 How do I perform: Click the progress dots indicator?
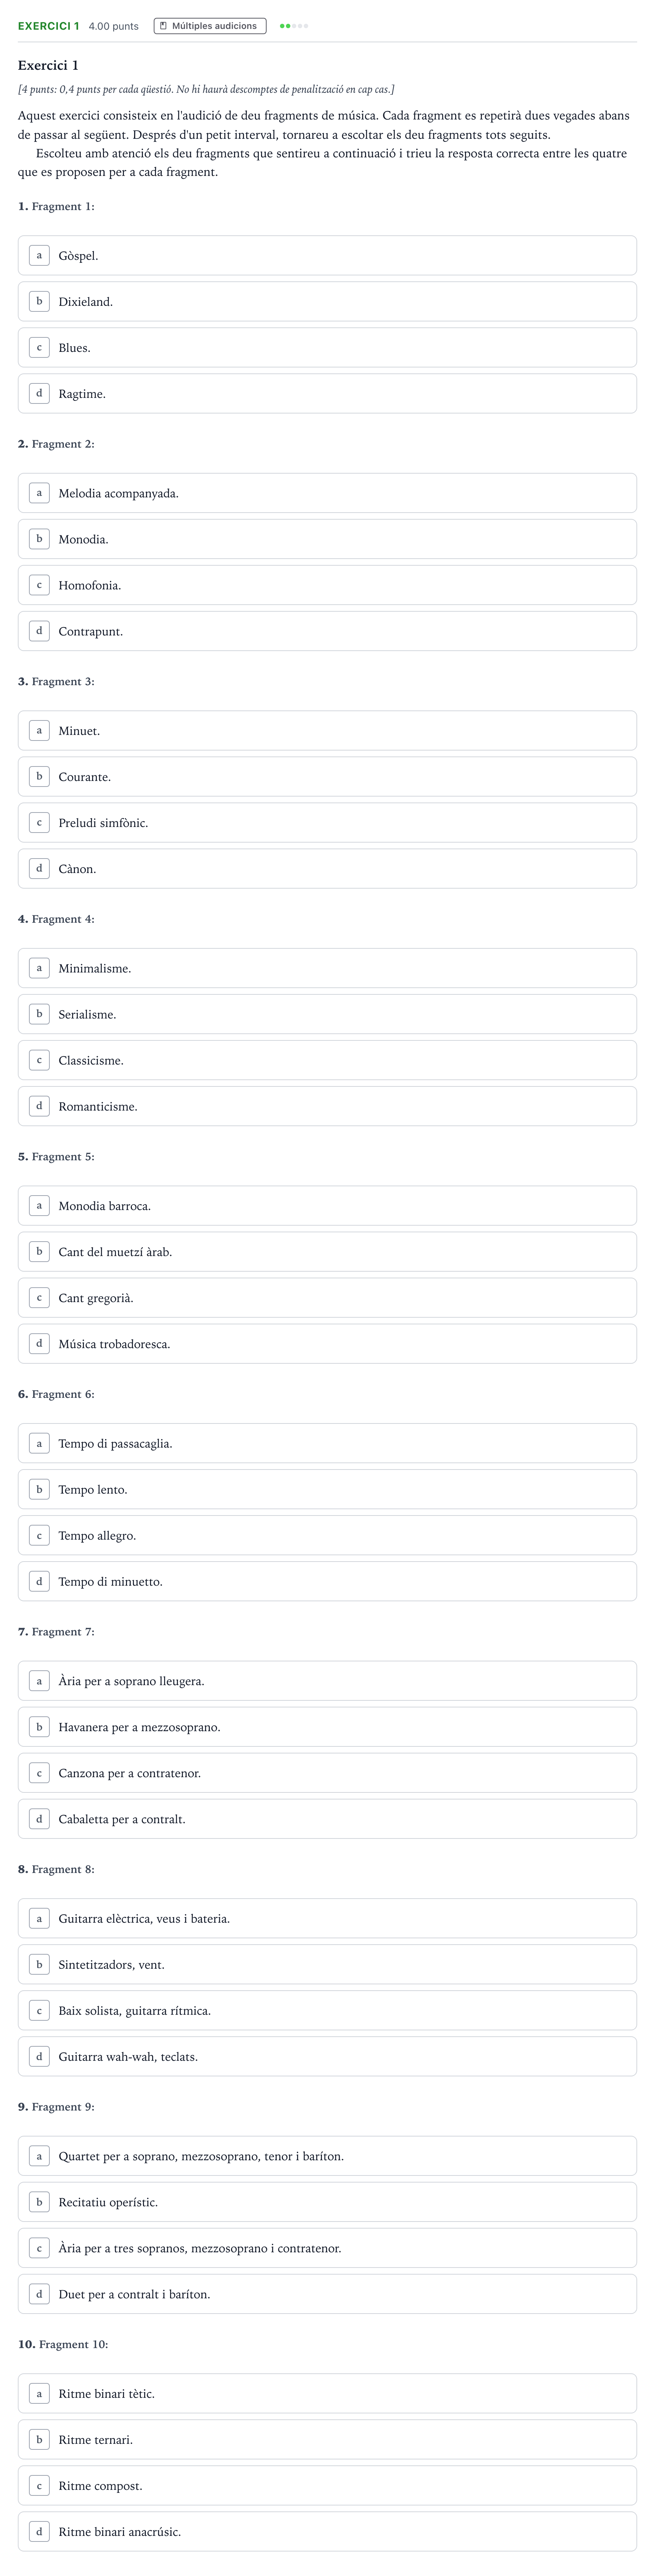click(294, 26)
